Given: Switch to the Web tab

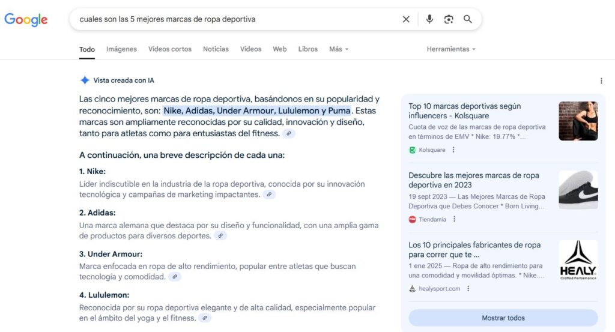Looking at the screenshot, I should click(280, 49).
